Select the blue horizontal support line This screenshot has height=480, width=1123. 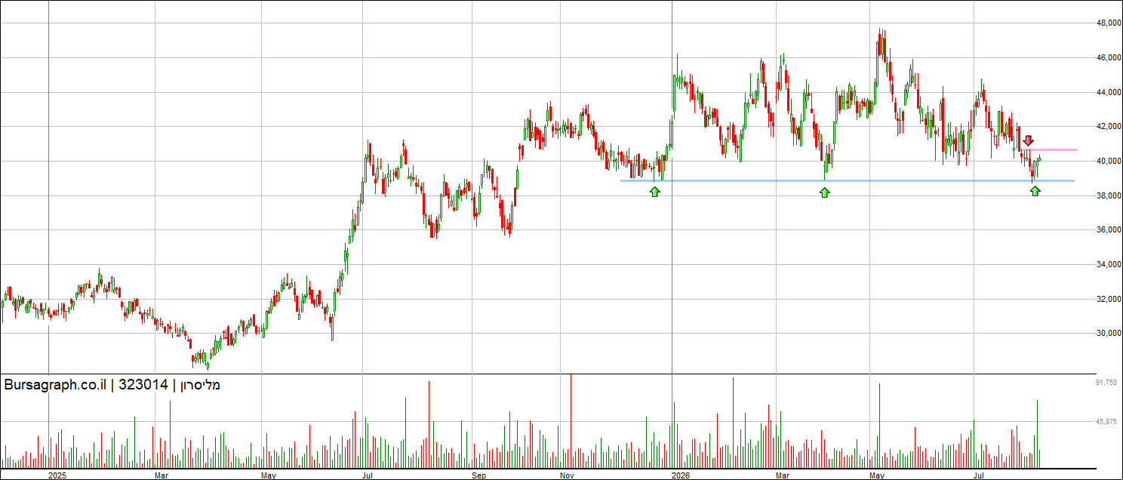point(847,180)
